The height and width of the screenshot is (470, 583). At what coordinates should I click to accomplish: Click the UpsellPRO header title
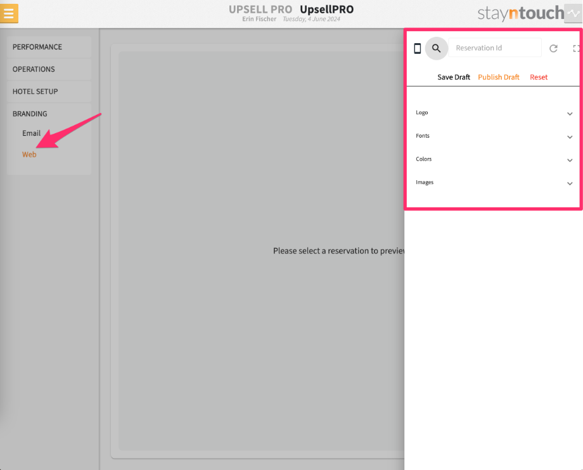(327, 9)
